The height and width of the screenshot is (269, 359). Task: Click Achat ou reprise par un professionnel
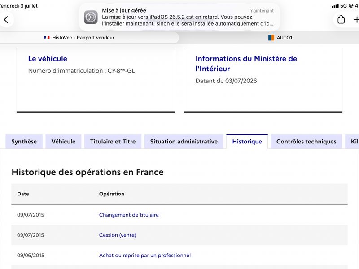tap(144, 255)
